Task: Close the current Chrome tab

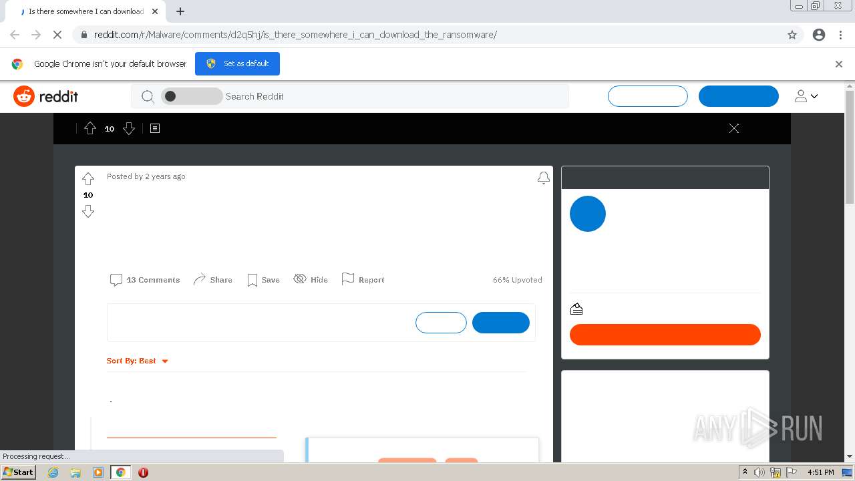Action: pos(155,11)
